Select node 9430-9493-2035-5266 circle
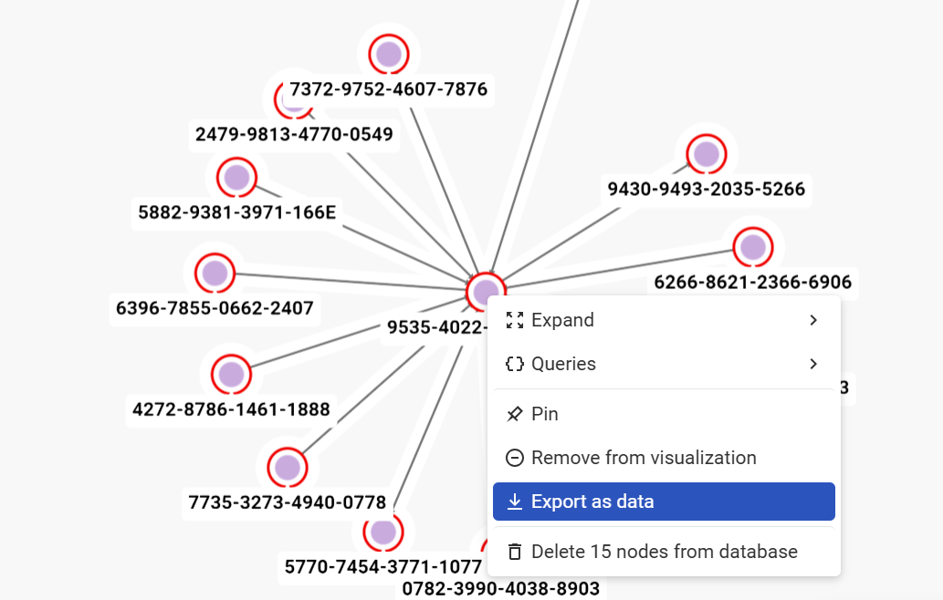943x600 pixels. [x=706, y=153]
